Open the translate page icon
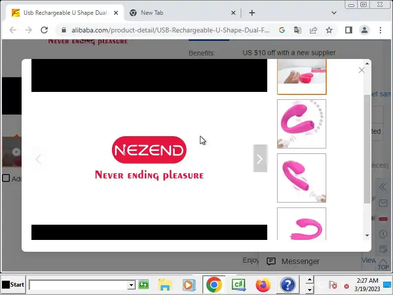The image size is (393, 295). [298, 30]
